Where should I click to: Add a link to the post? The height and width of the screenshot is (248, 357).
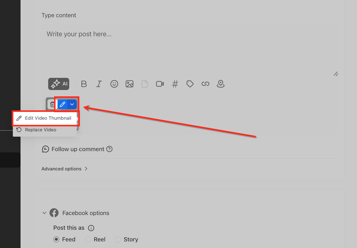(x=205, y=84)
